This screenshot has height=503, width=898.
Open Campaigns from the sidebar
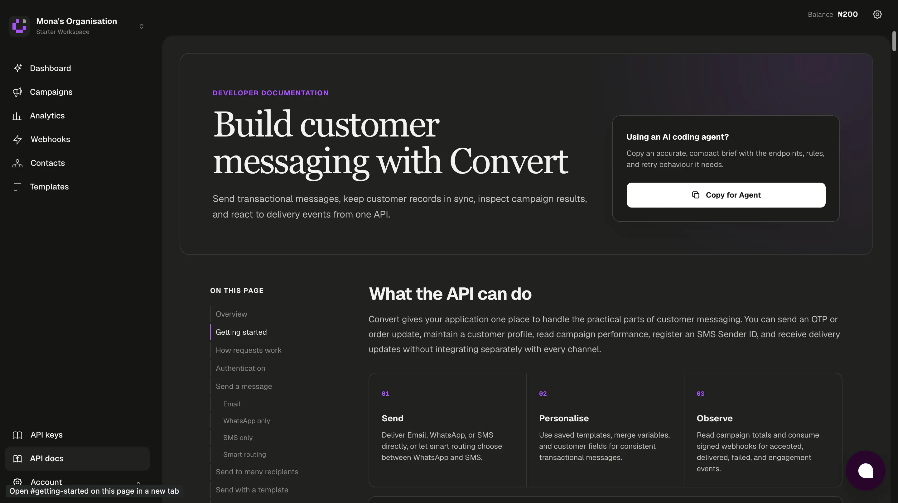pos(77,92)
